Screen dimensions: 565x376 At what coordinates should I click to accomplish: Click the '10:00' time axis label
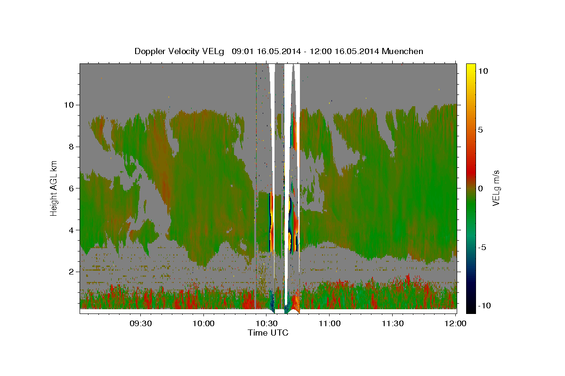[x=203, y=323]
